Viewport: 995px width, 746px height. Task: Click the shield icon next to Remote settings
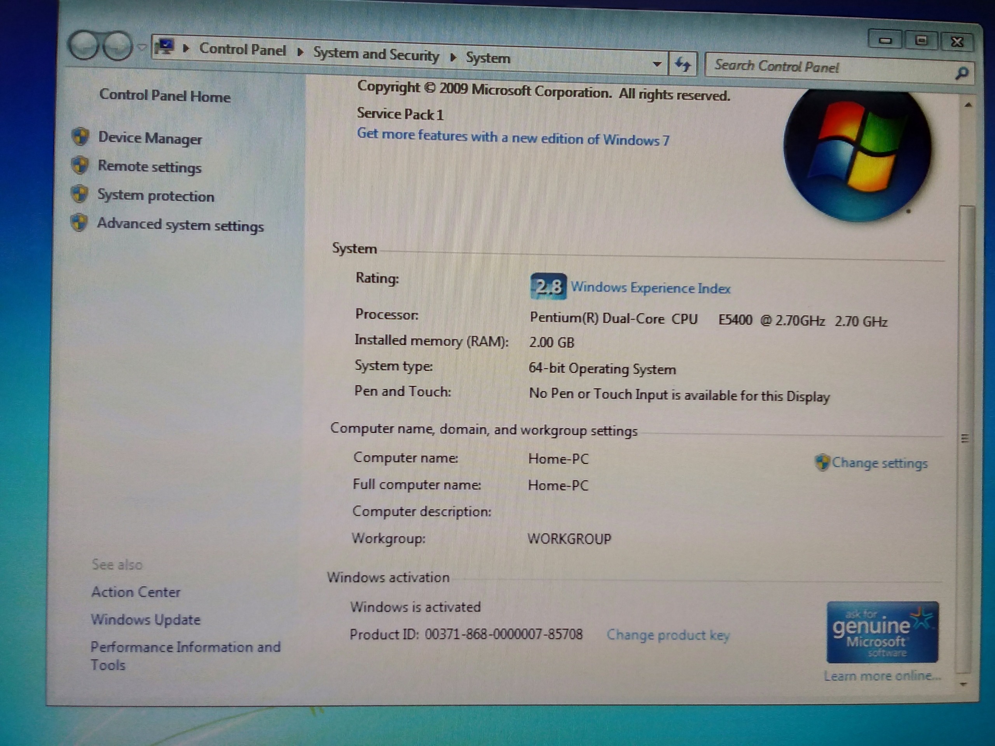(x=80, y=166)
